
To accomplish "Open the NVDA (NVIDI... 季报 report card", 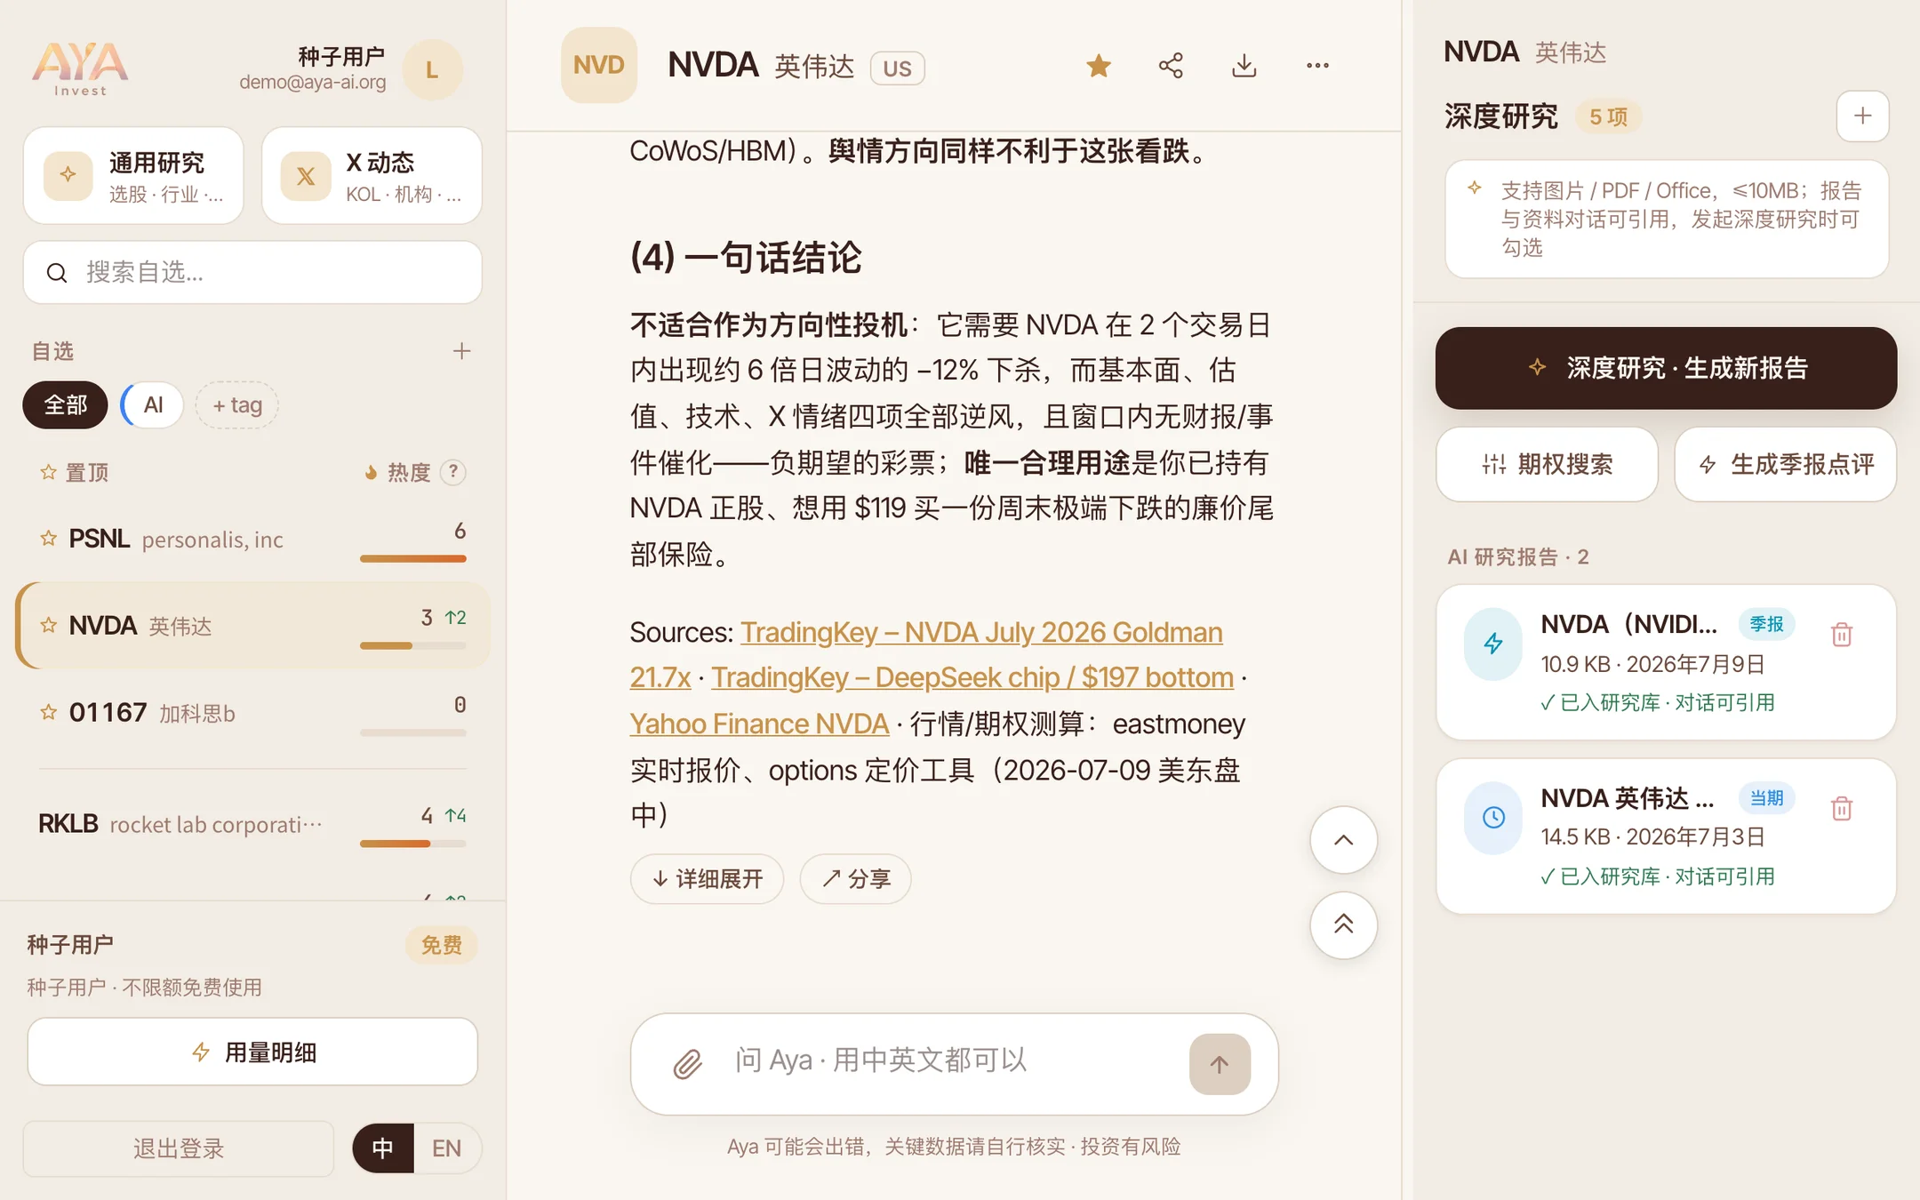I will coord(1666,662).
